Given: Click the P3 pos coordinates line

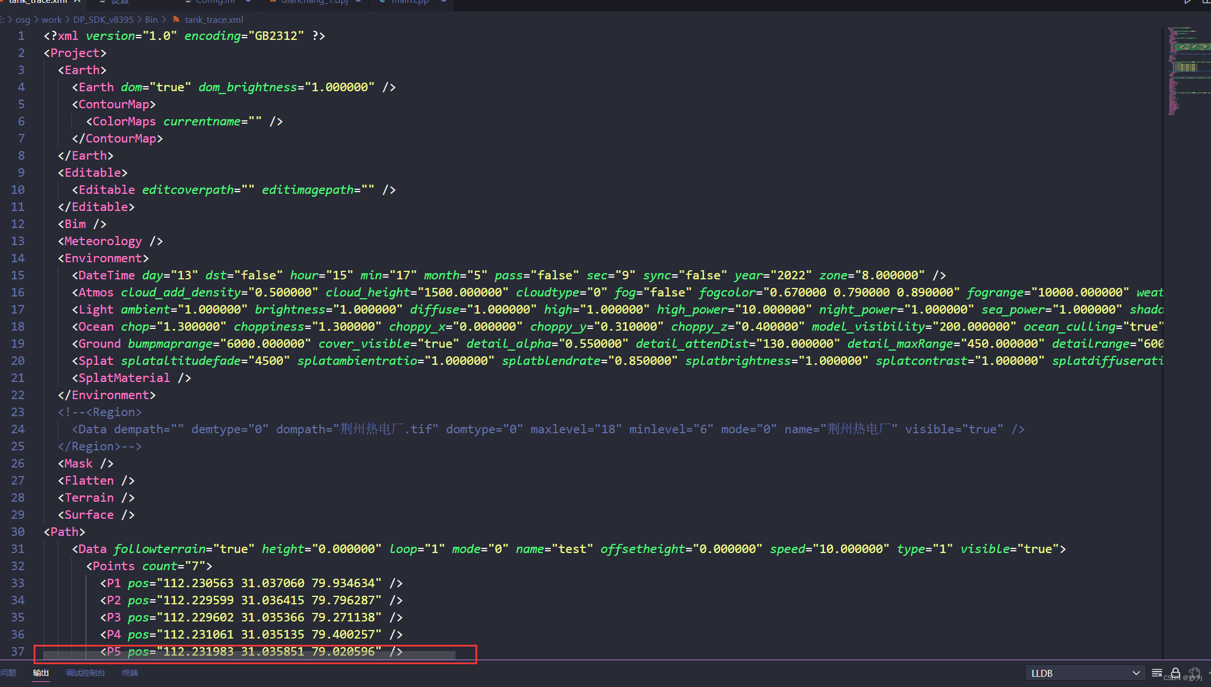Looking at the screenshot, I should click(x=251, y=617).
